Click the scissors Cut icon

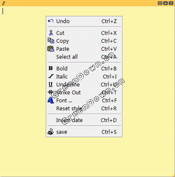point(51,33)
